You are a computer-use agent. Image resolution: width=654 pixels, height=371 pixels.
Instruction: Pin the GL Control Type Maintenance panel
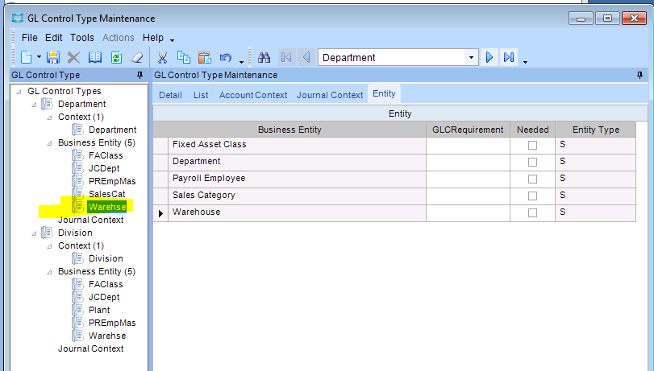pyautogui.click(x=639, y=75)
